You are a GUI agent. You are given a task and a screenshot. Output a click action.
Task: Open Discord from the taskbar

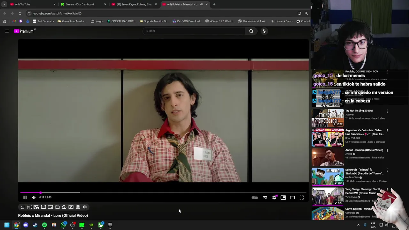(26, 225)
